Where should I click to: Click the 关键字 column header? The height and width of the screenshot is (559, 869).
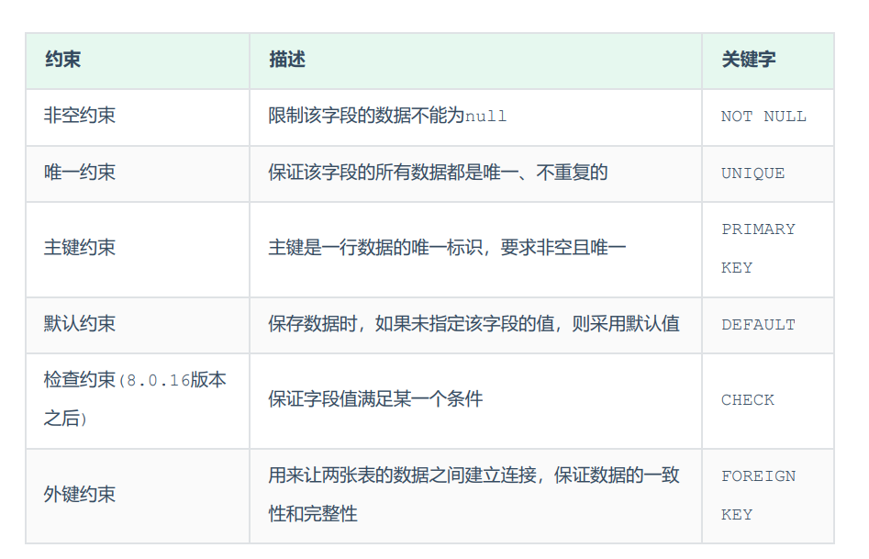click(x=748, y=60)
